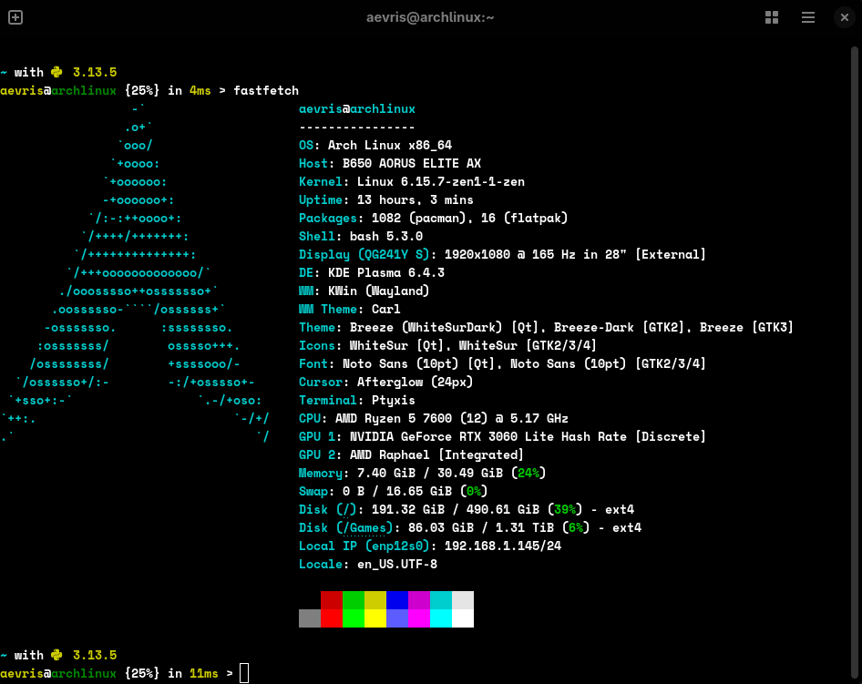Viewport: 862px width, 684px height.
Task: Click the GPU 1 NVIDIA GeForce line
Action: (x=502, y=436)
